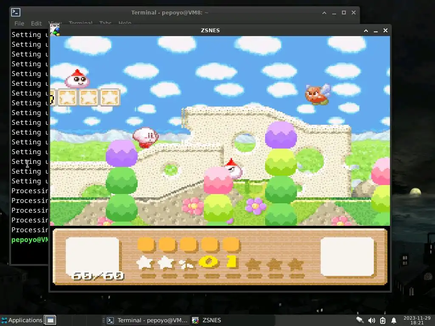Click the terminal icon in Terminal title bar
Screen dimensions: 435x326
pyautogui.click(x=16, y=12)
